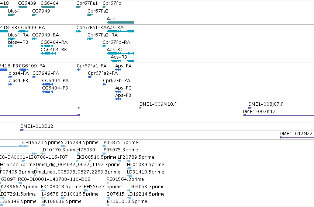Viewport: 314px width, 207px height.
Task: Open the RC0-DL0001-140700-110-D08 EST
Action: tap(20, 183)
